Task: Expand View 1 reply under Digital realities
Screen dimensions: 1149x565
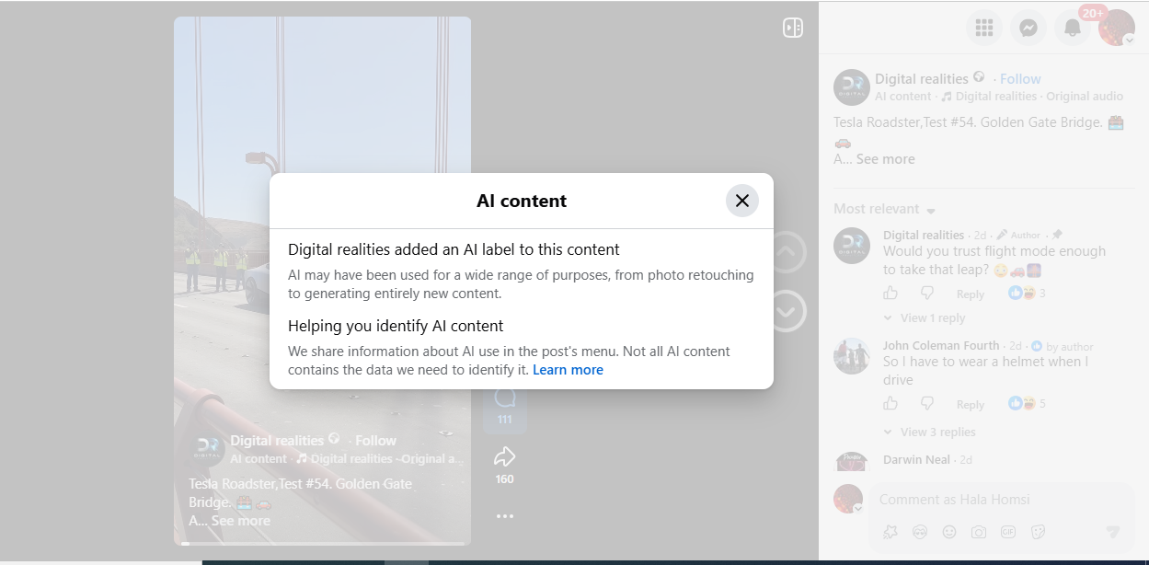Action: click(925, 318)
